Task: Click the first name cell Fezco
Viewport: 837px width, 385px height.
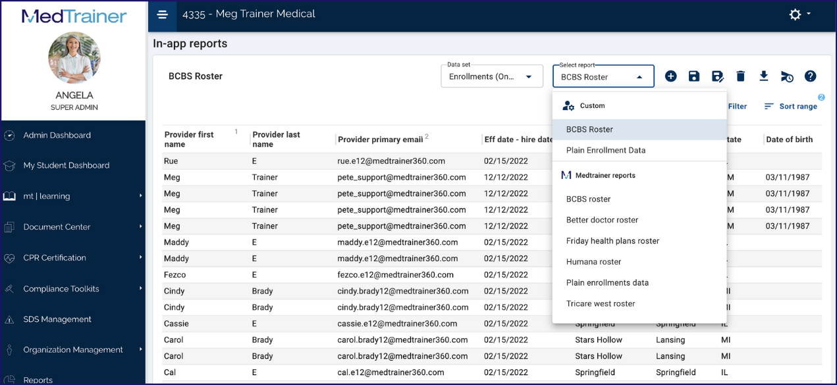Action: click(175, 275)
